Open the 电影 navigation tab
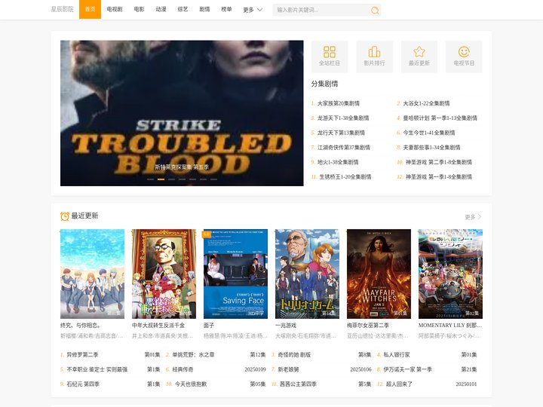The image size is (543, 407). pyautogui.click(x=140, y=9)
